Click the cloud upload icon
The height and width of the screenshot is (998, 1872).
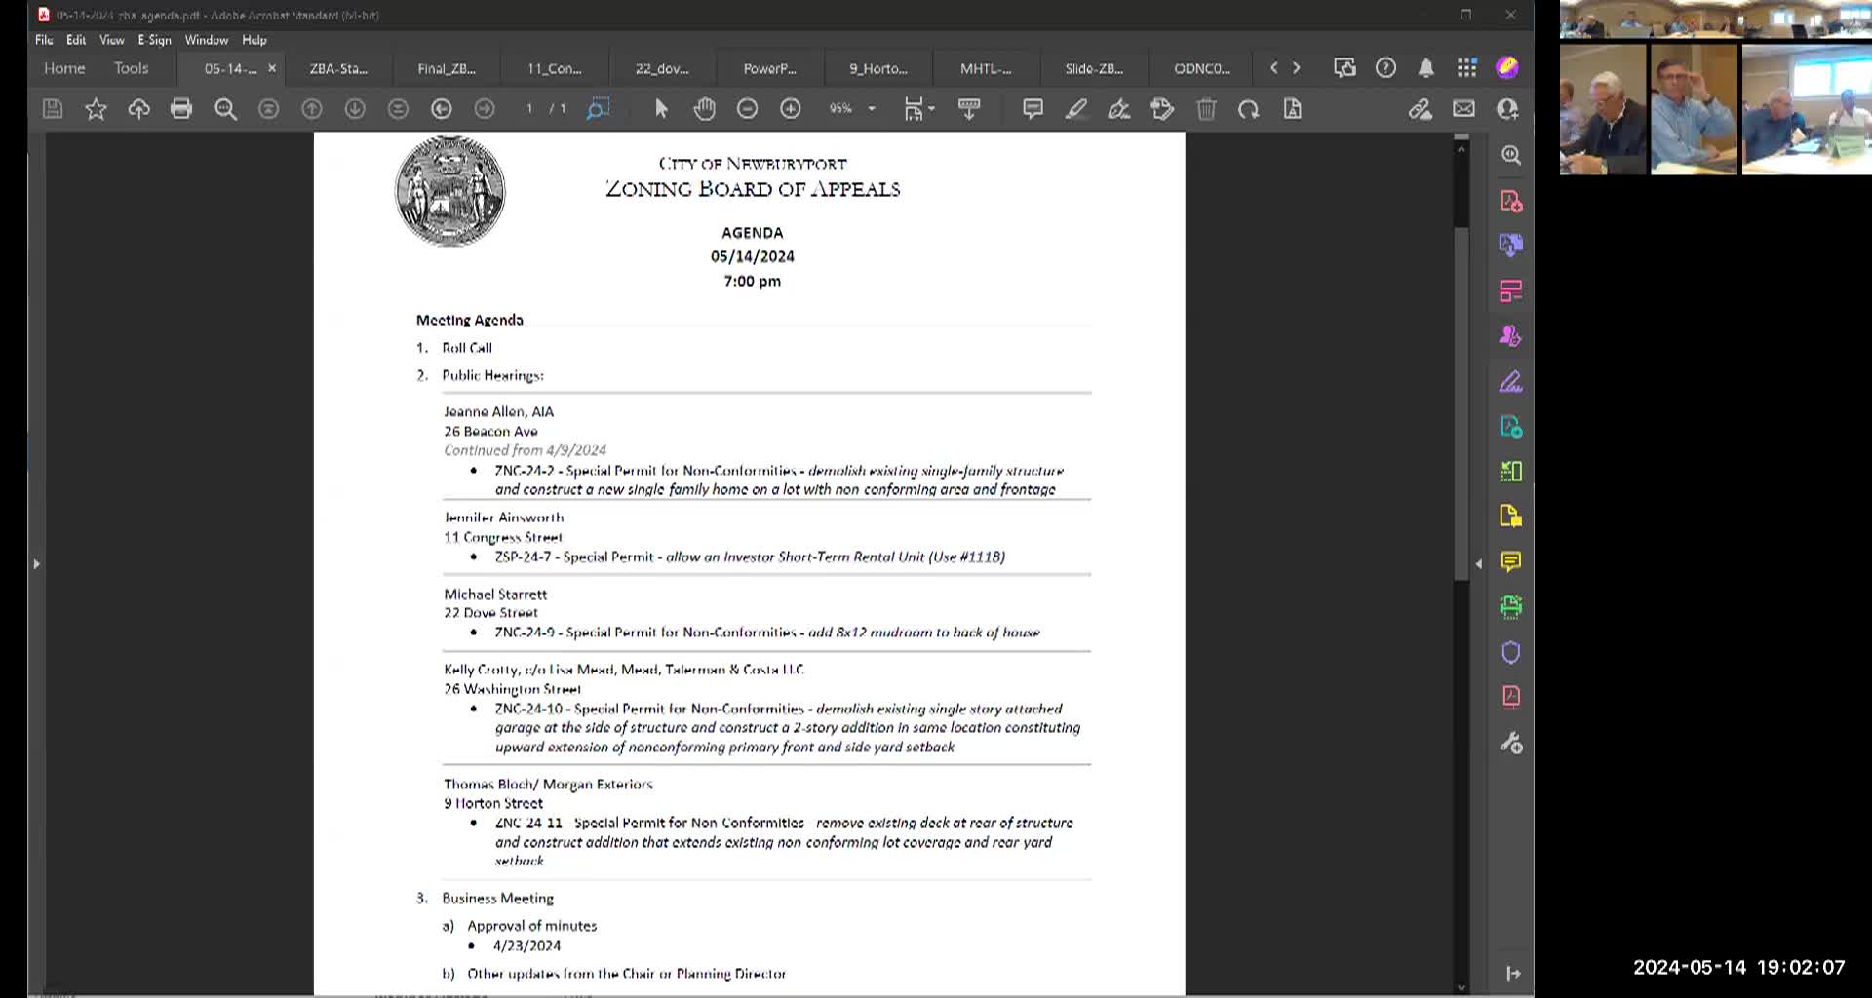(x=138, y=109)
